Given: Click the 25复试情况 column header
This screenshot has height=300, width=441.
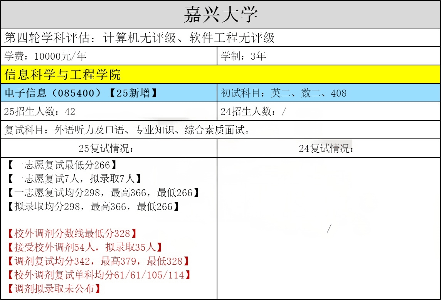Looking at the screenshot, I should (109, 148).
